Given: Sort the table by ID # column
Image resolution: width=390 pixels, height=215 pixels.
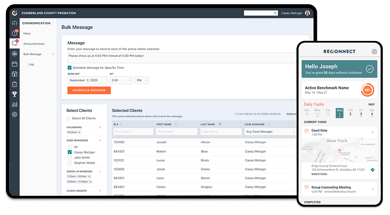Looking at the screenshot, I should point(121,124).
